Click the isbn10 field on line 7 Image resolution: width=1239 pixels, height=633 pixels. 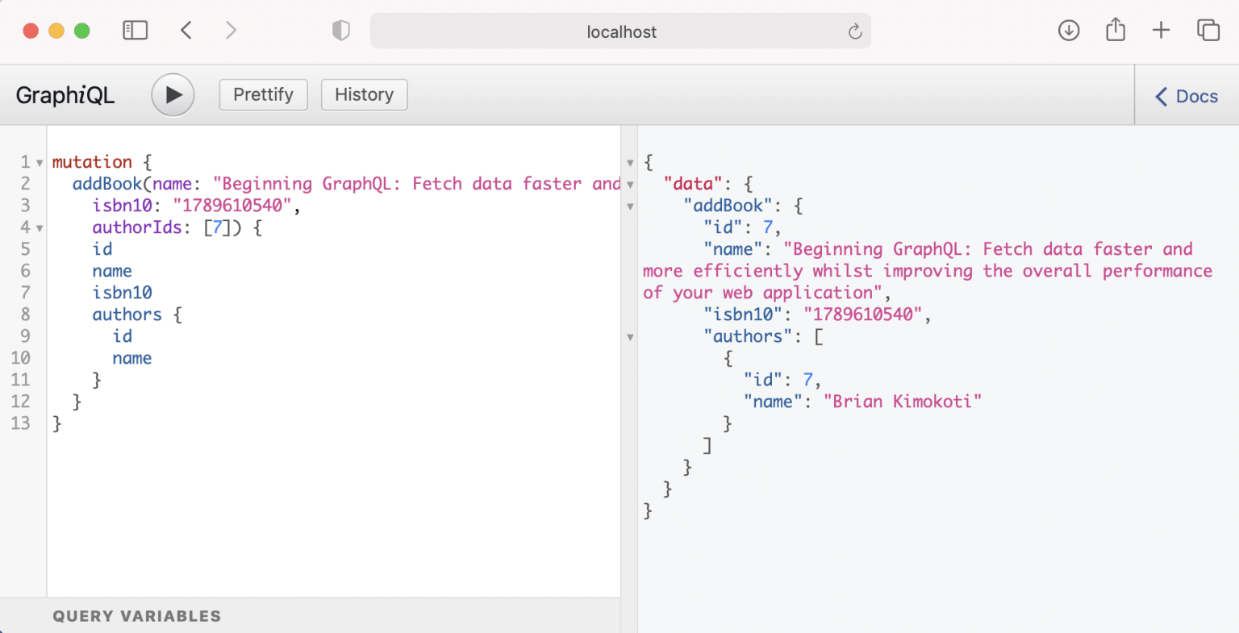tap(122, 293)
